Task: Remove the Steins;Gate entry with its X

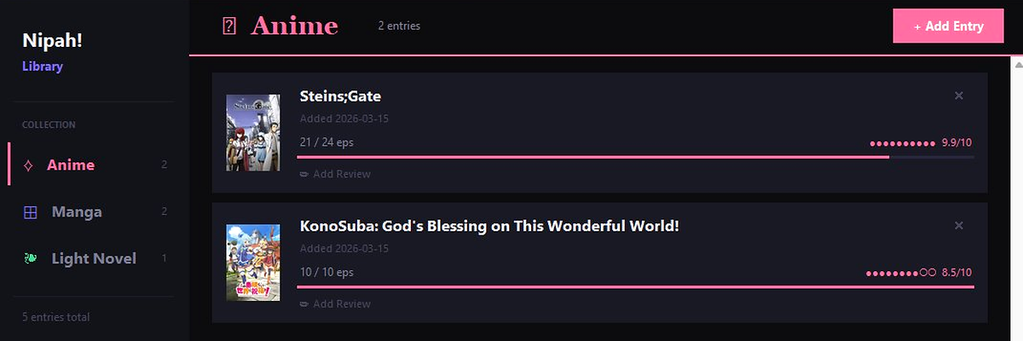Action: pos(958,95)
